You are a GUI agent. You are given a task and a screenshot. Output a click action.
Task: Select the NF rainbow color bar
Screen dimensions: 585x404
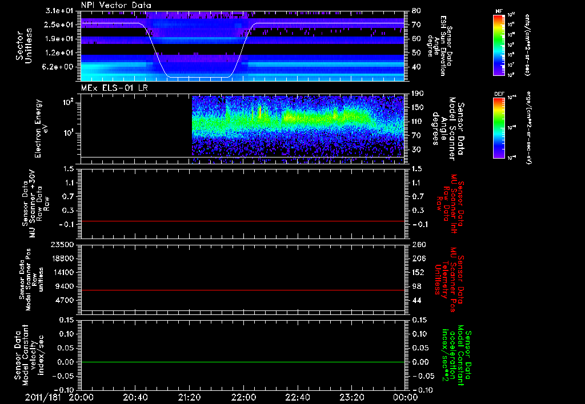[x=499, y=45]
